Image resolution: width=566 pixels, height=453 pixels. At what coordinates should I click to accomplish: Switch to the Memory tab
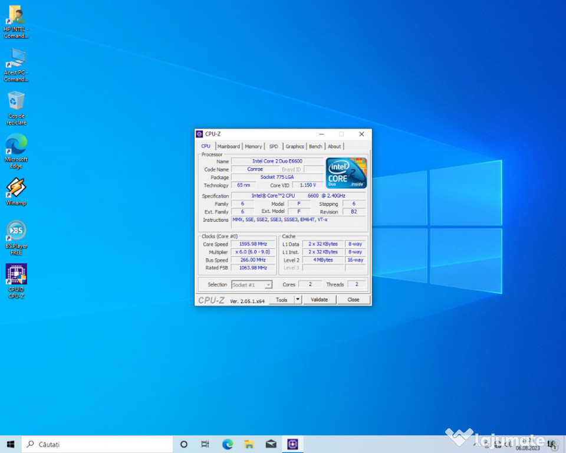[x=254, y=146]
